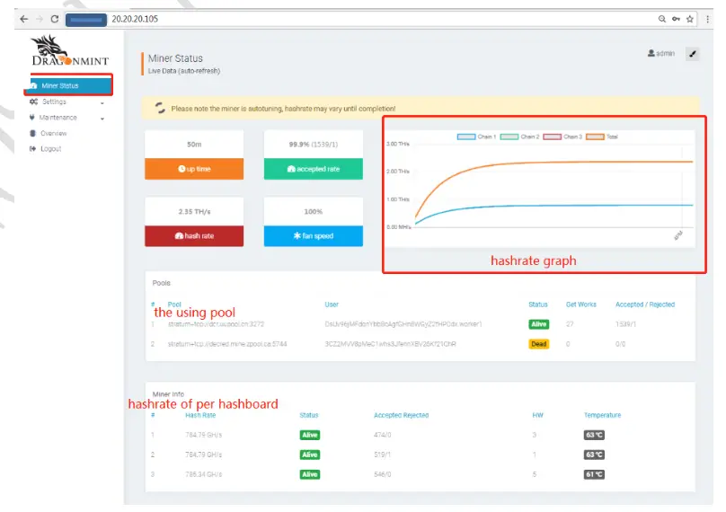The width and height of the screenshot is (726, 512).
Task: Click the HW column header
Action: [537, 415]
